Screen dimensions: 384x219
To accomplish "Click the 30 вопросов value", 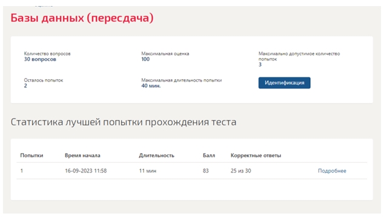I will click(x=40, y=59).
